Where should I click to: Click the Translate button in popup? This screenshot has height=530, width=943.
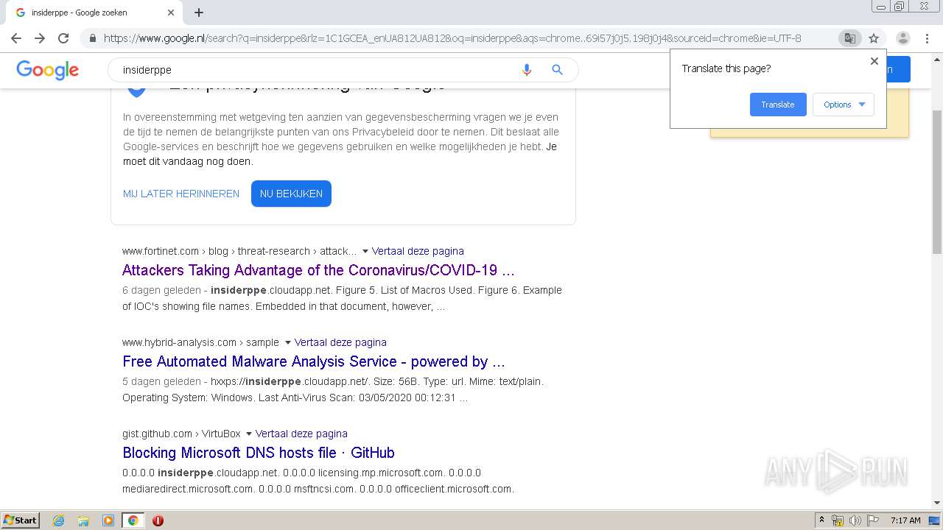tap(778, 105)
